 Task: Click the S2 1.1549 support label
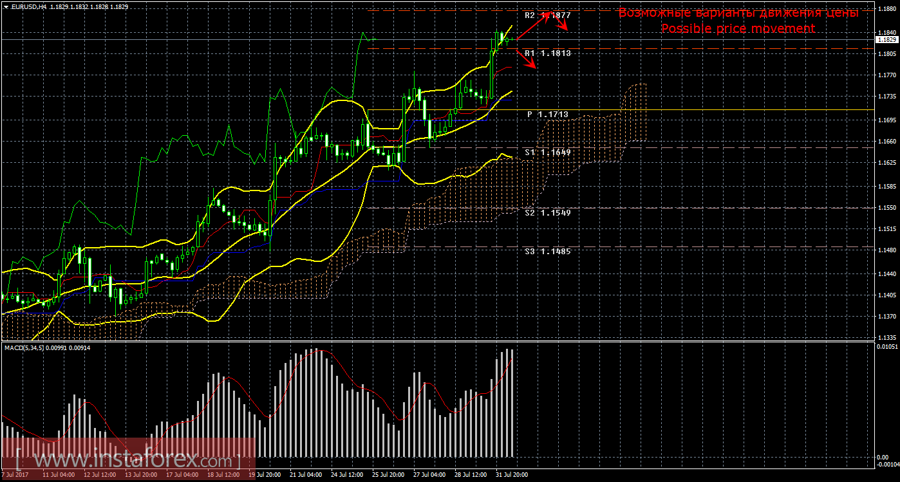tap(547, 212)
